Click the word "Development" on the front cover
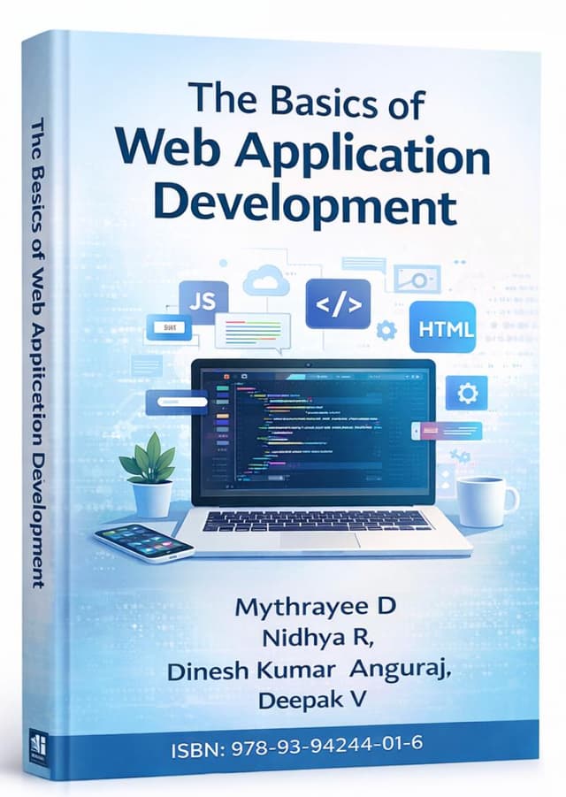 [305, 206]
